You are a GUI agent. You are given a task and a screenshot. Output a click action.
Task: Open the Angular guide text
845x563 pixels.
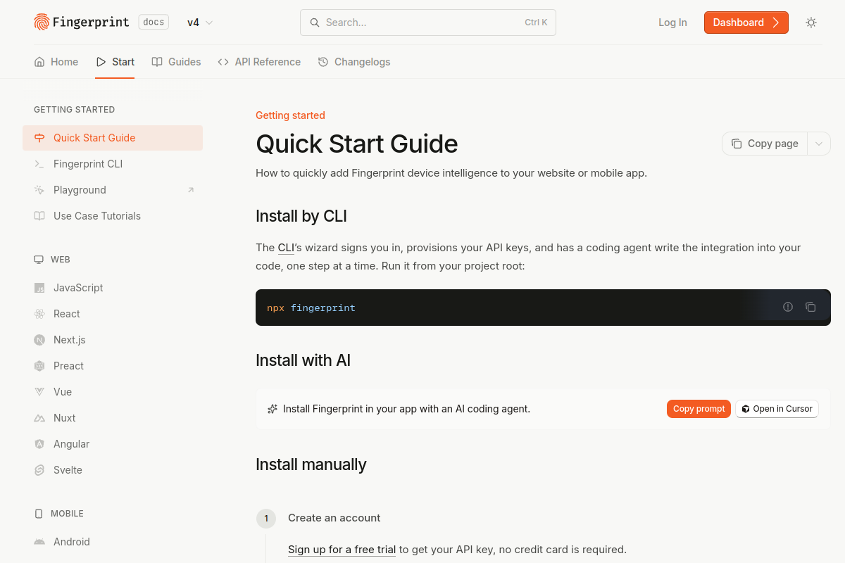click(x=71, y=444)
